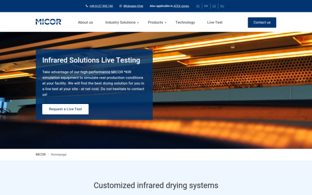Switch language to DE
This screenshot has height=195, width=312.
click(x=198, y=6)
